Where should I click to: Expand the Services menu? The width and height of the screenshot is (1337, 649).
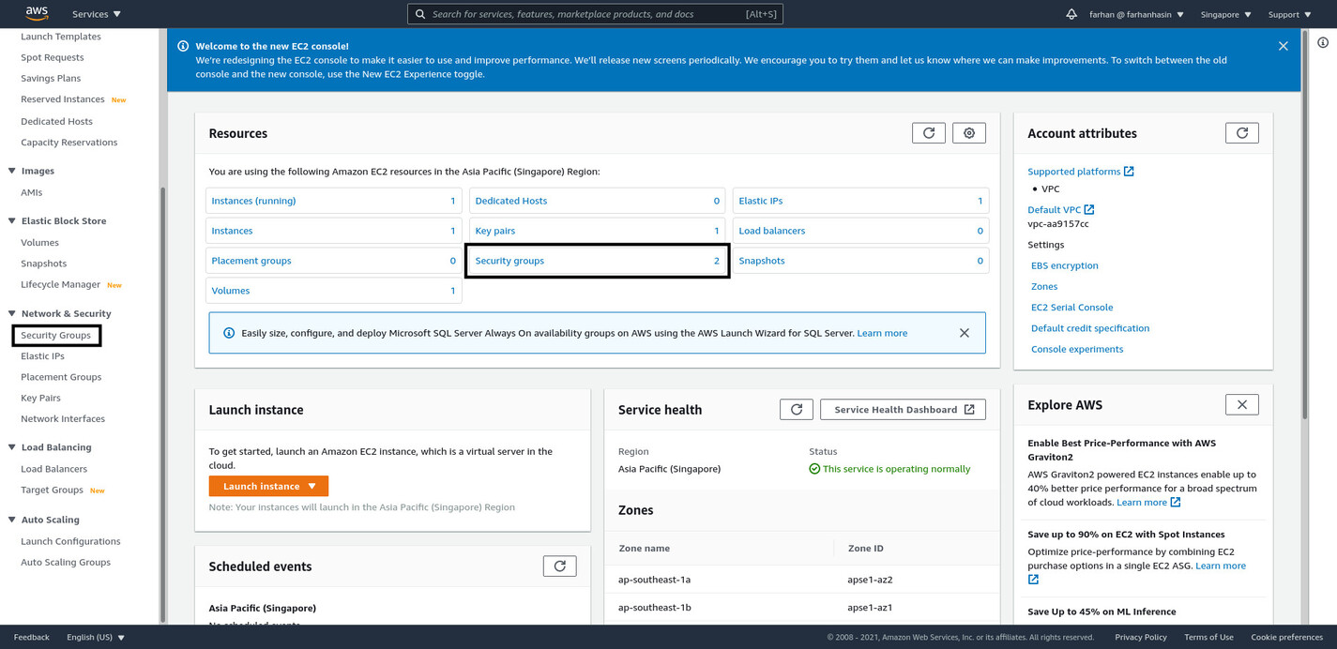(94, 13)
